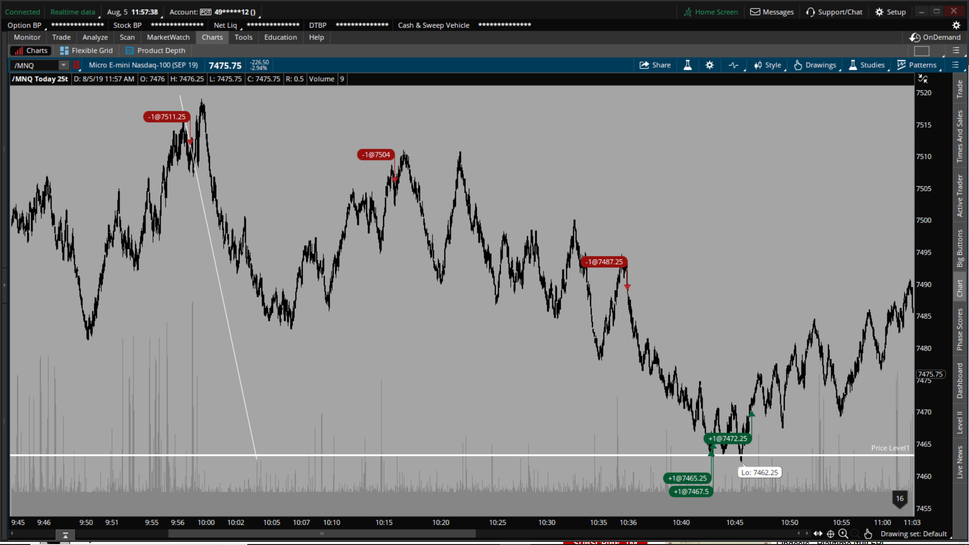Open the grid layout rectangle selector
Screen dimensions: 969x545
tap(922, 51)
